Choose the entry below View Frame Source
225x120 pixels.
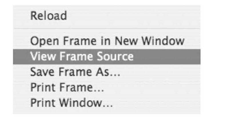coord(75,72)
